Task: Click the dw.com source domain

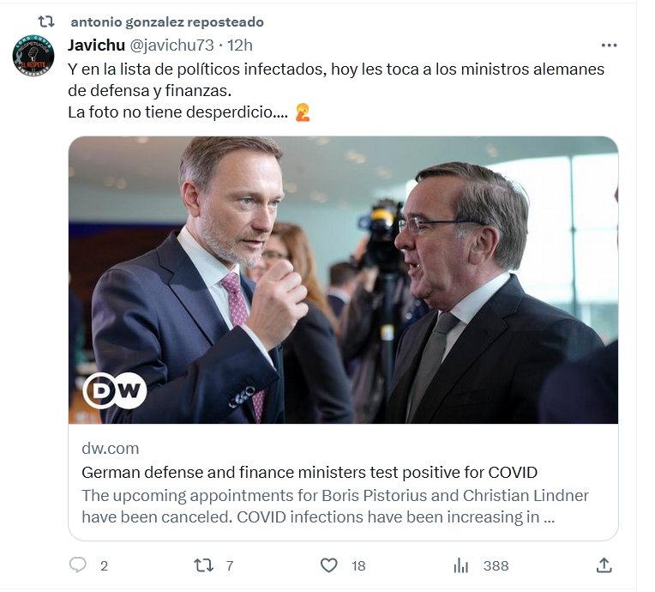Action: [x=110, y=448]
